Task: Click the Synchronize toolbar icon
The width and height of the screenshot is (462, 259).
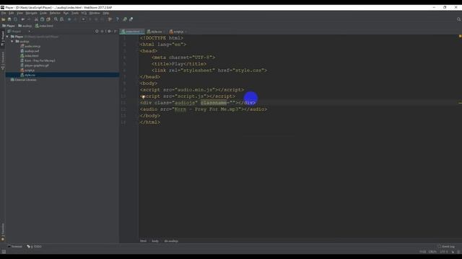Action: click(x=15, y=19)
